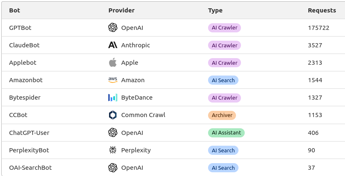Screen dimensions: 345x176
Task: Click the Apple logo icon
Action: click(x=112, y=63)
